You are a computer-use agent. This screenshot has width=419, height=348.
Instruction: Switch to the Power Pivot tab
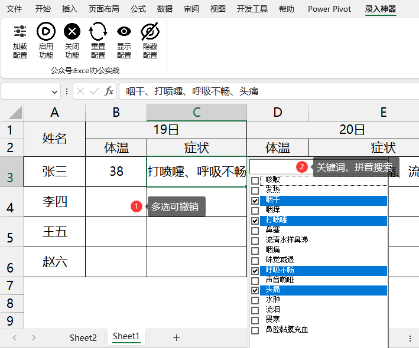(x=329, y=9)
